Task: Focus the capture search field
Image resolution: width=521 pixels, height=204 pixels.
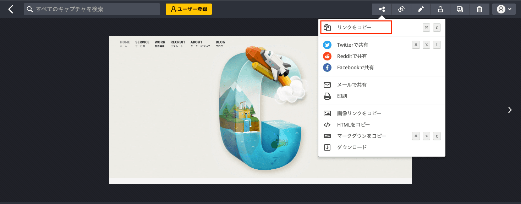Action: pyautogui.click(x=92, y=9)
